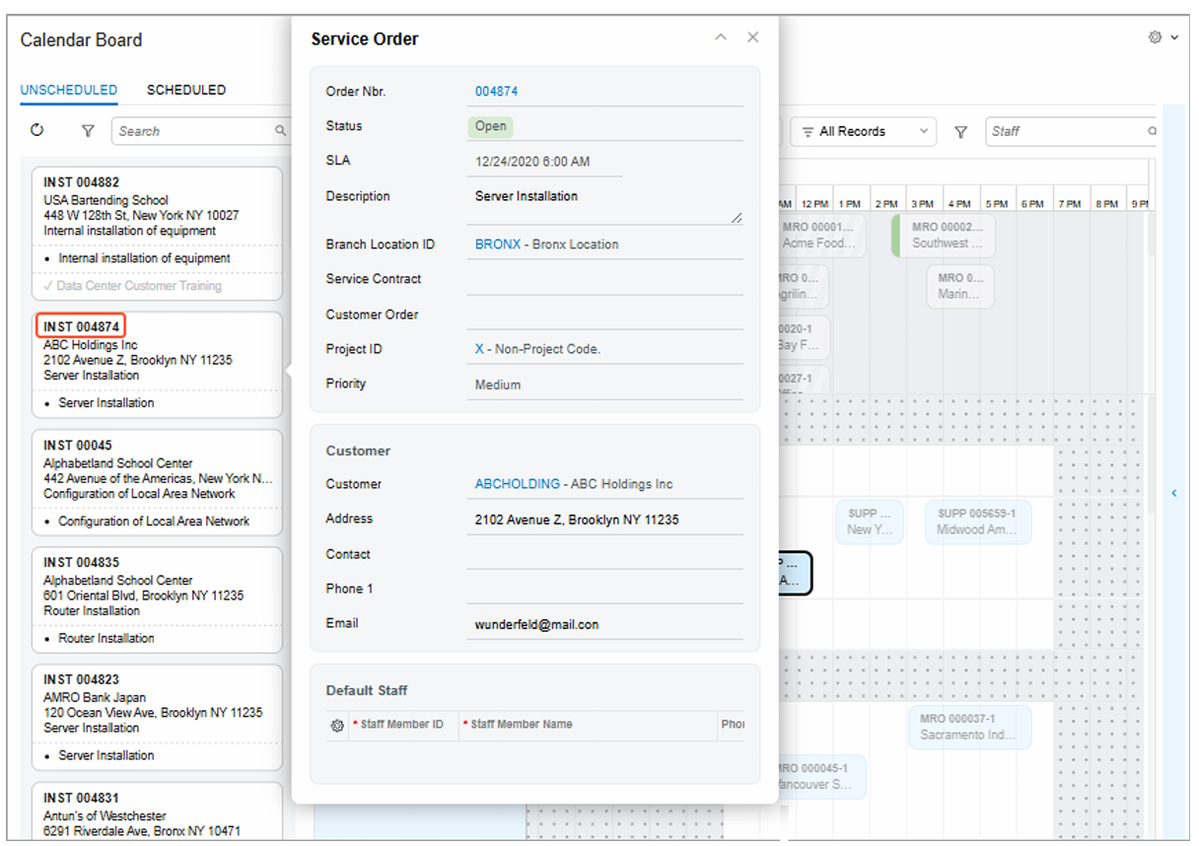
Task: Click the unscheduled Search input field
Action: 192,131
